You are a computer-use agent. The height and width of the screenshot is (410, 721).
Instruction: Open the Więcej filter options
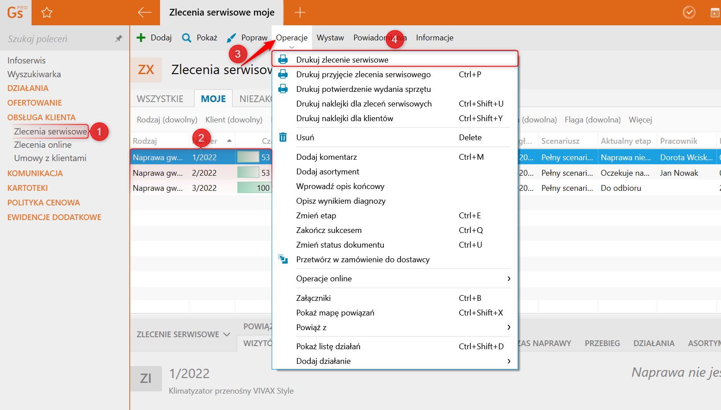tap(640, 120)
